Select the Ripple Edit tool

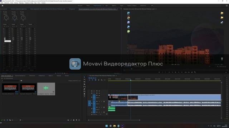(84, 82)
